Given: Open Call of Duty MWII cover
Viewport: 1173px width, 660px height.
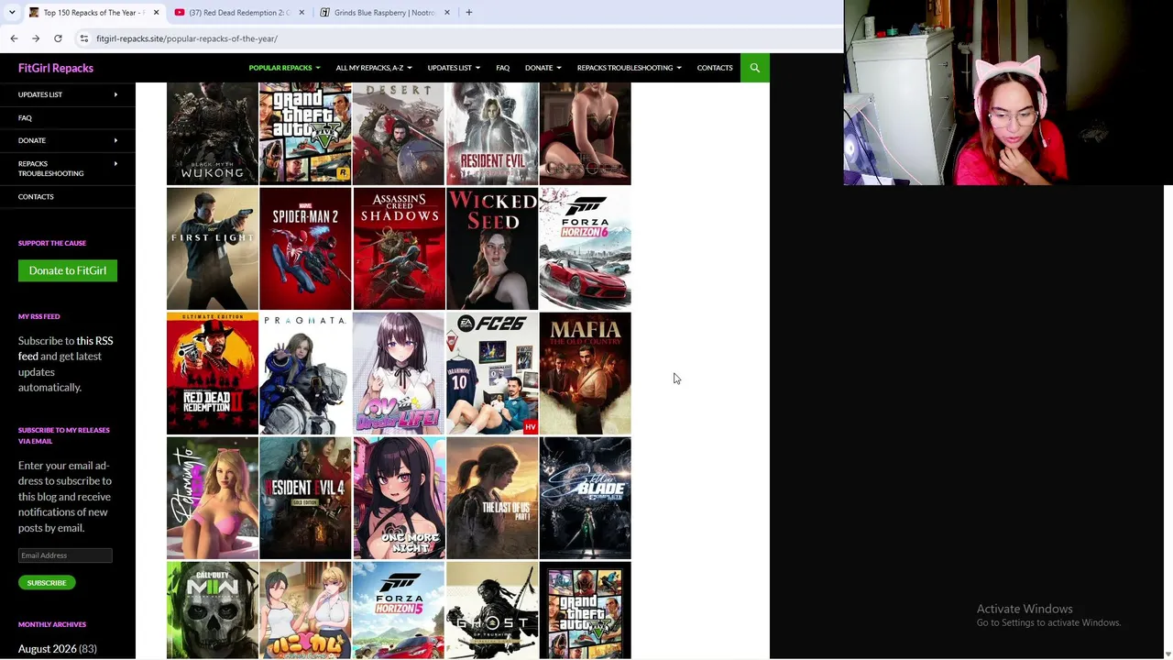Looking at the screenshot, I should click(213, 610).
